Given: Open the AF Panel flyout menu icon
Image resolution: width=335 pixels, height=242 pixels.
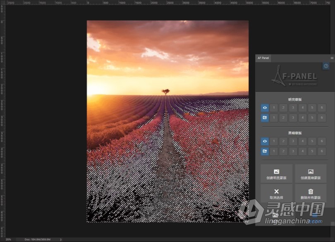Looking at the screenshot, I should (332, 58).
